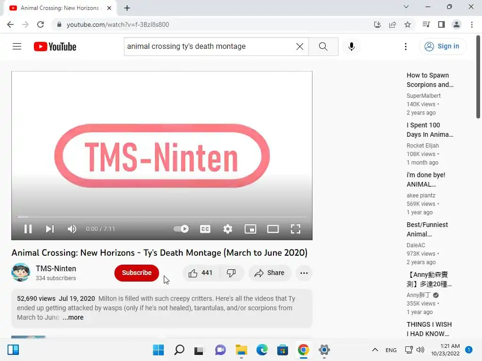Close the Animal Crossing tab
482x361 pixels.
click(109, 8)
